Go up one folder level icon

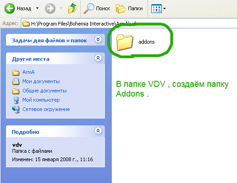pyautogui.click(x=72, y=8)
